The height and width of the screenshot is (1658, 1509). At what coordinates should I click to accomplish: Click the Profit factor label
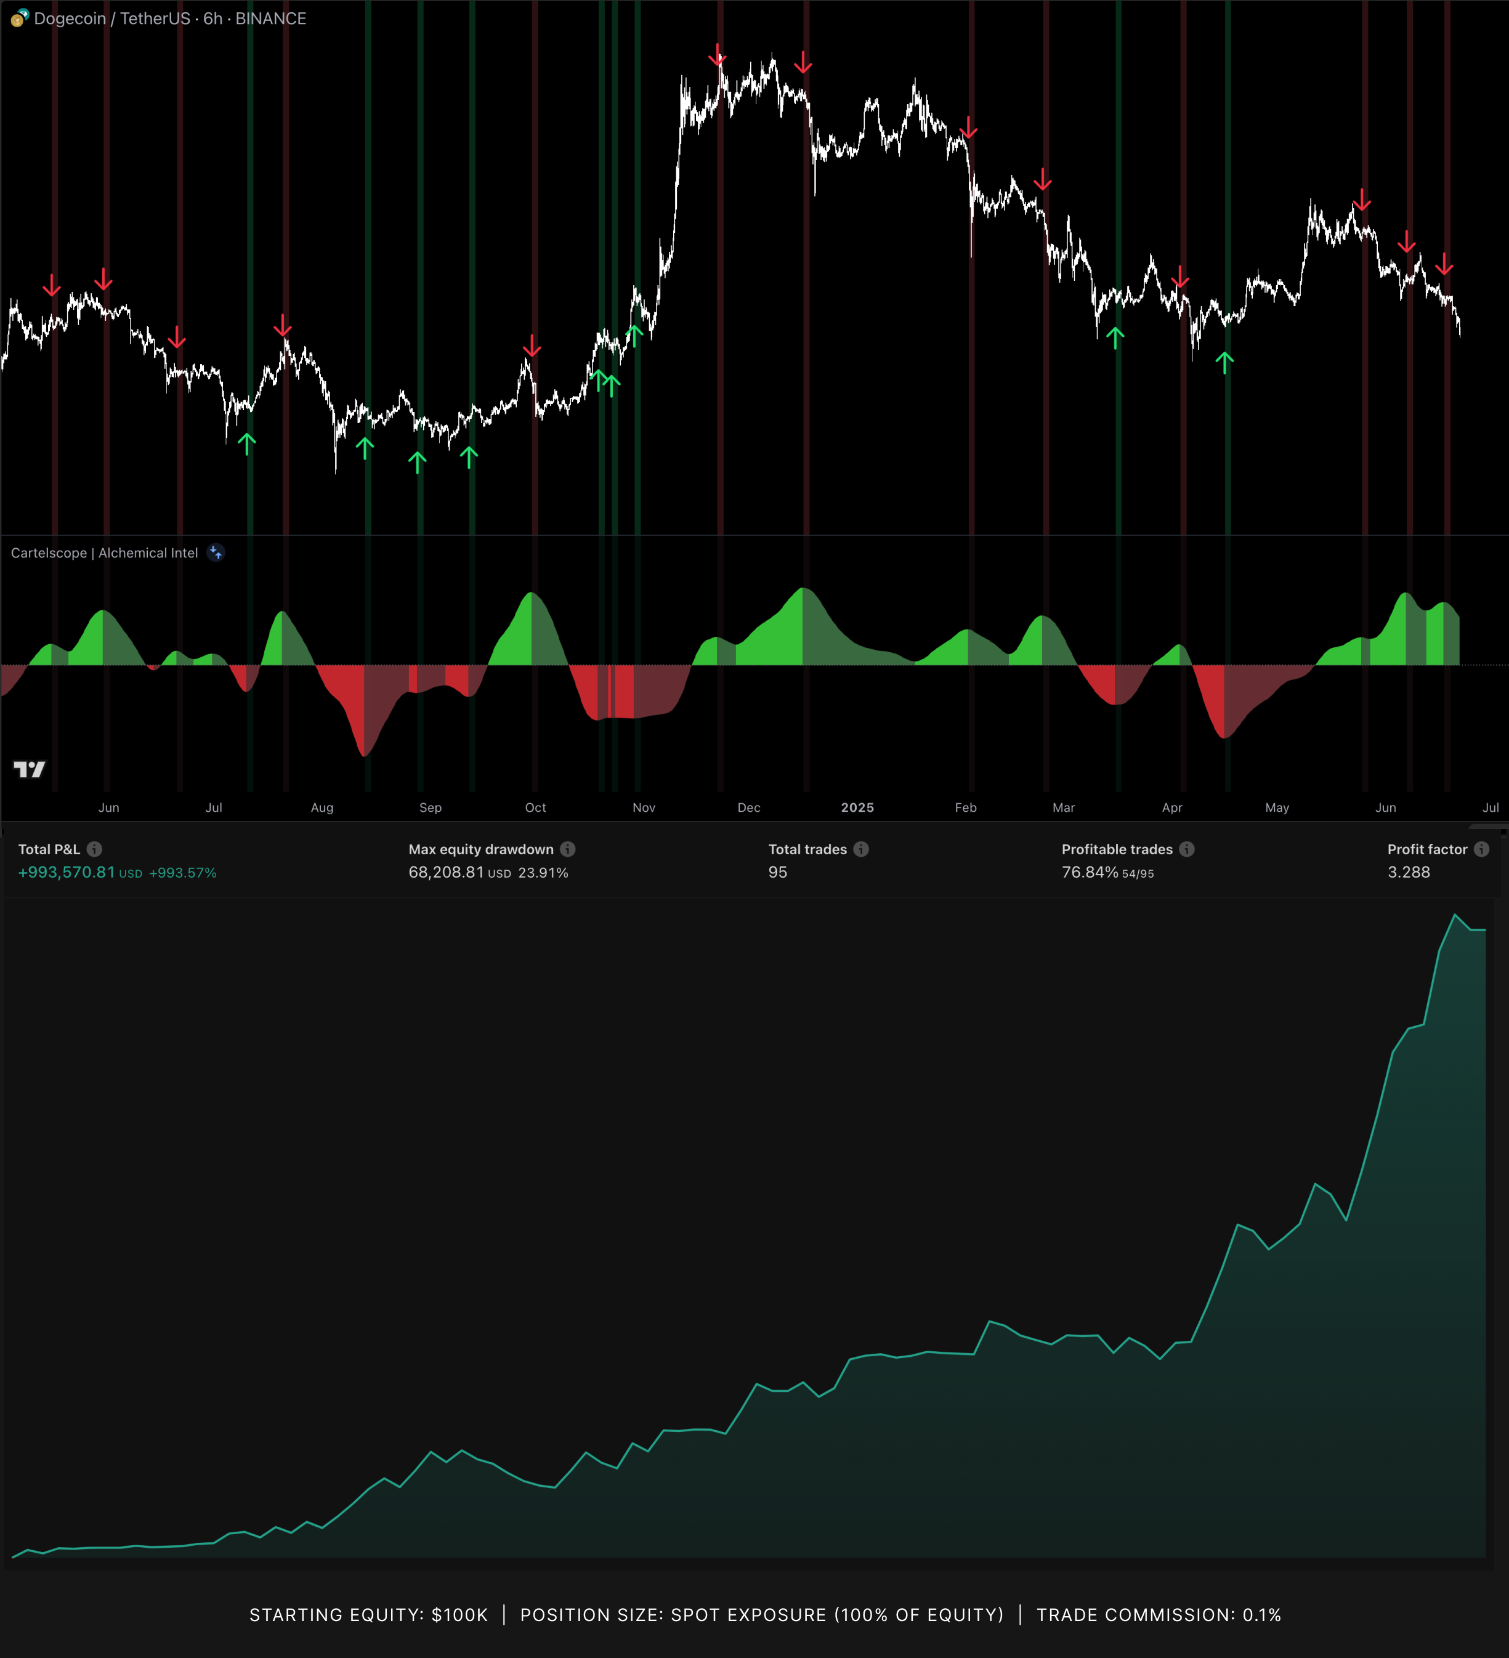(x=1426, y=849)
